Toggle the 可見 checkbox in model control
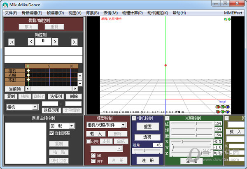The height and width of the screenshot is (169, 247). point(89,141)
